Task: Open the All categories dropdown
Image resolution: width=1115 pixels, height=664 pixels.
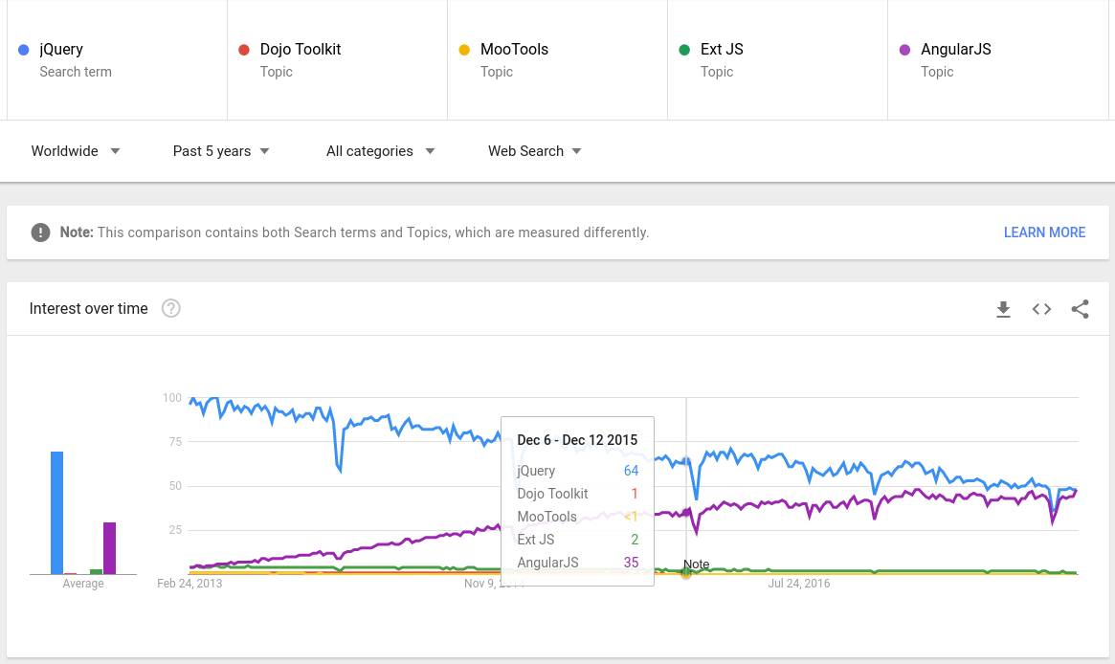Action: coord(380,151)
